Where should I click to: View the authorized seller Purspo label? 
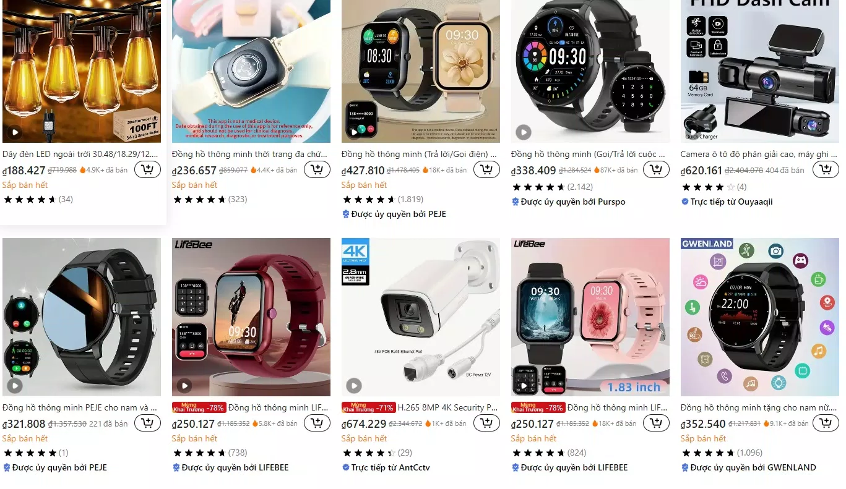coord(569,202)
